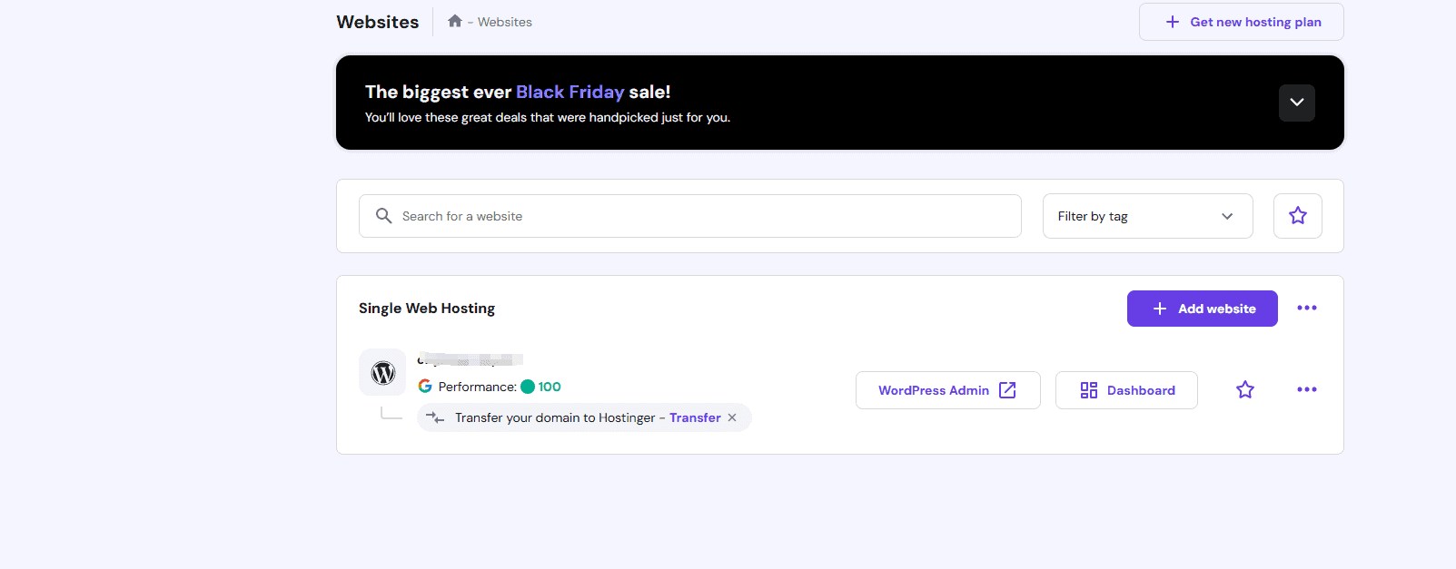Image resolution: width=1456 pixels, height=569 pixels.
Task: Click the grid icon on the Dashboard button
Action: coord(1088,390)
